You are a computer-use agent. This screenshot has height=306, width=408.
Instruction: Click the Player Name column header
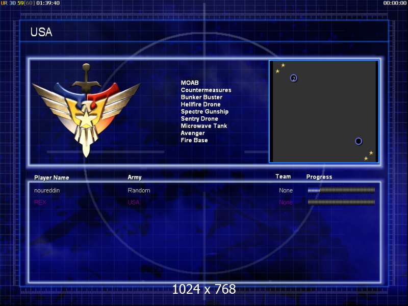click(52, 177)
